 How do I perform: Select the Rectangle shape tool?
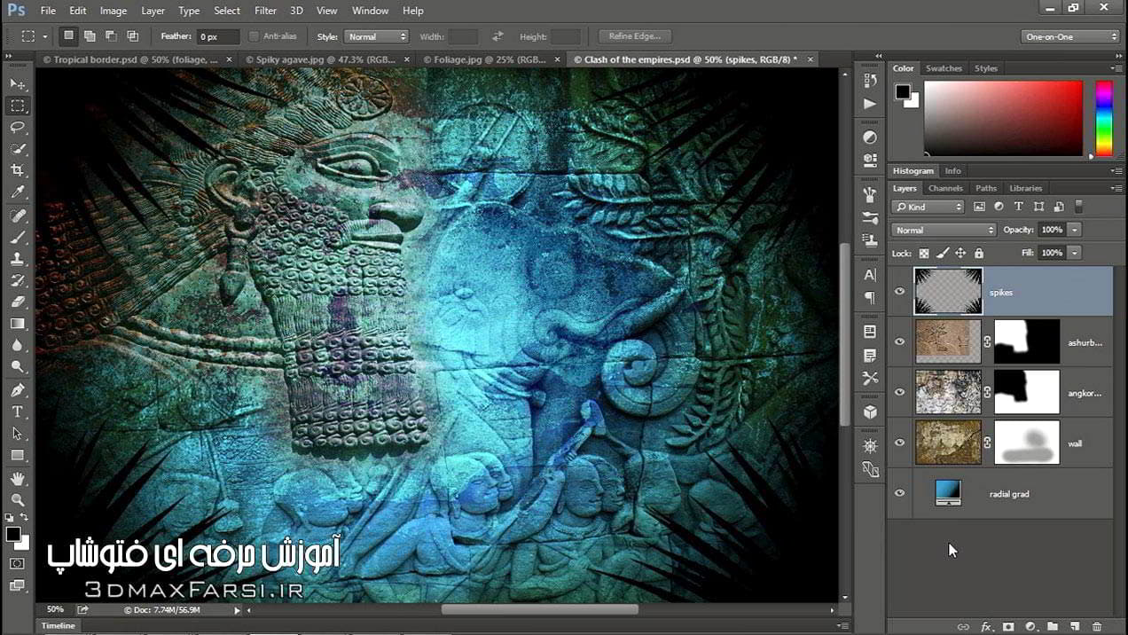click(18, 455)
